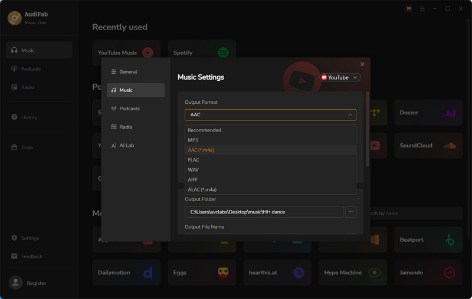The height and width of the screenshot is (299, 472).
Task: Open Settings in main sidebar
Action: 39,238
